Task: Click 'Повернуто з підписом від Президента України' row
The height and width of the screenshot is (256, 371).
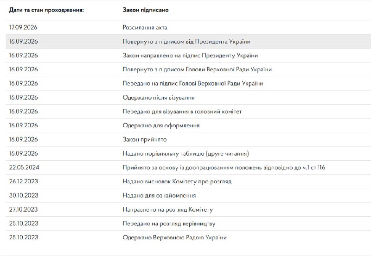Action: (188, 42)
